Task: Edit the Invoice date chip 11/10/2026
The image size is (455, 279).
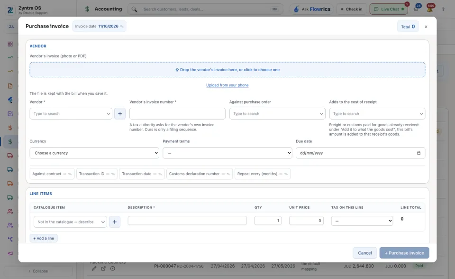Action: (x=99, y=26)
